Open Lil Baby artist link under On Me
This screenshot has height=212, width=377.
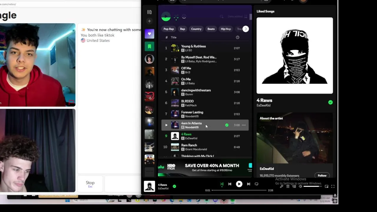[x=190, y=83]
